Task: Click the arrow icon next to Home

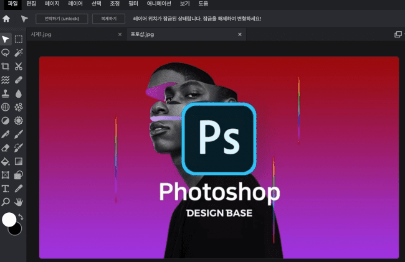Action: coord(24,19)
